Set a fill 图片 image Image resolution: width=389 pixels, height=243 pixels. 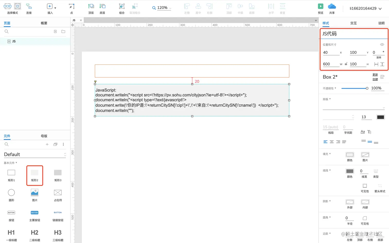365,155
